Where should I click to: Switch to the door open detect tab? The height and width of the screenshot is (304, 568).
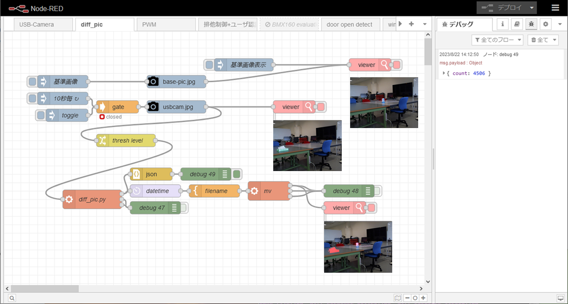349,24
